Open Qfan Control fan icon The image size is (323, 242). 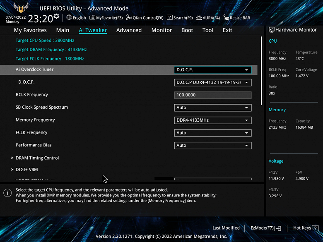click(129, 18)
